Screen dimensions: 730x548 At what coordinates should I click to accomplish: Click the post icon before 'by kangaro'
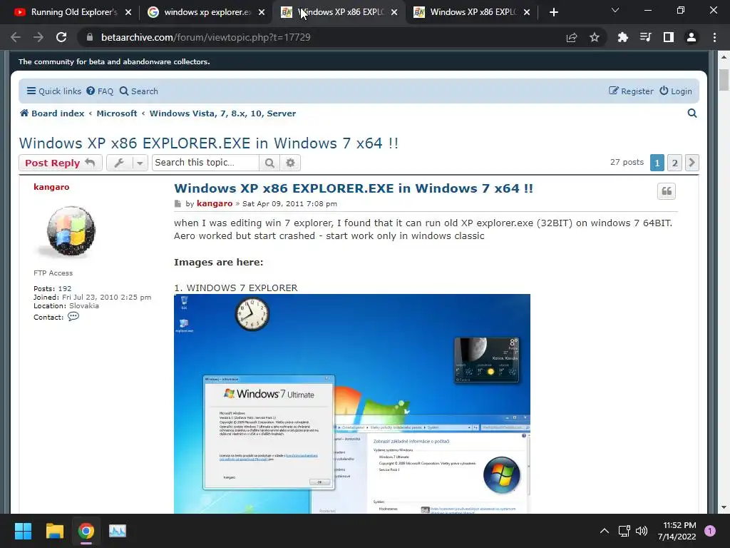coord(178,203)
